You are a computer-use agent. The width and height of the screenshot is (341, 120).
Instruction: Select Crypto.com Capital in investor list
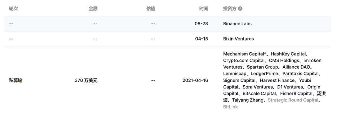coord(244,60)
